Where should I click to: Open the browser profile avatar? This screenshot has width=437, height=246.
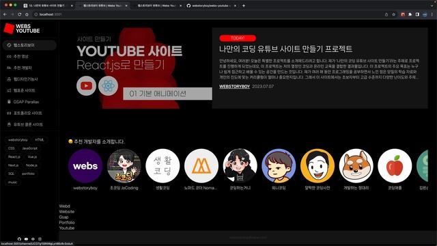pos(425,14)
